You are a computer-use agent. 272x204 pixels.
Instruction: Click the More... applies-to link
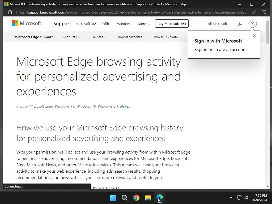click(x=125, y=106)
